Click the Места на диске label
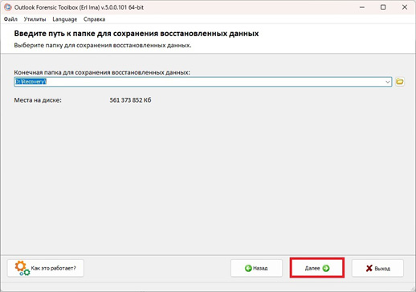This screenshot has height=292, width=416. coord(38,100)
